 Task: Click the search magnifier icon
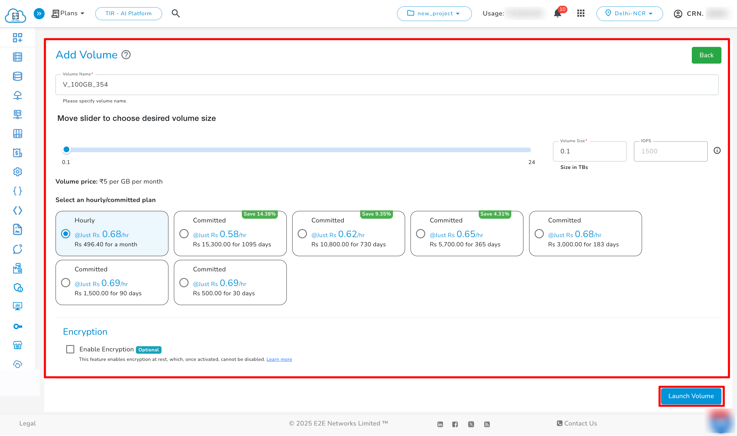[x=176, y=14]
